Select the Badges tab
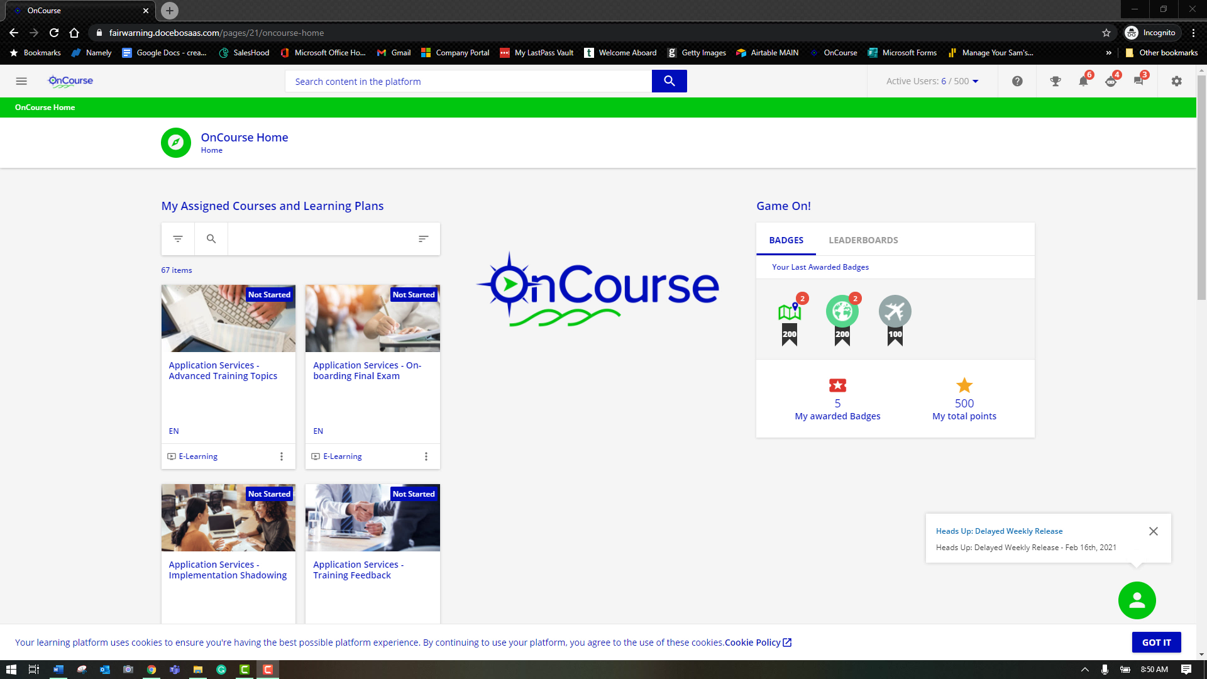 [x=786, y=240]
